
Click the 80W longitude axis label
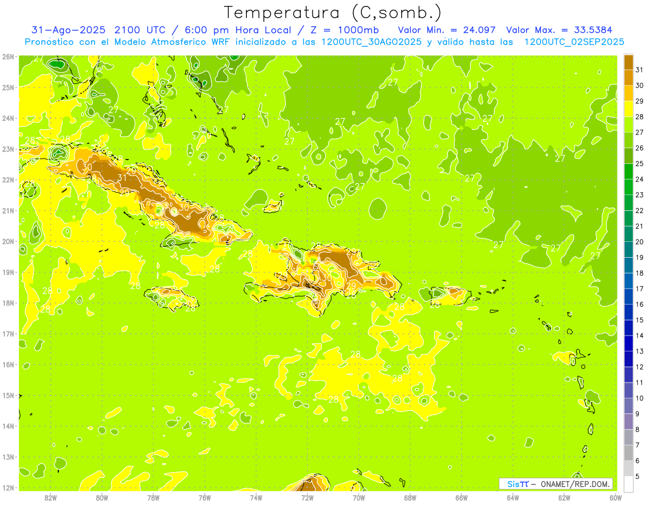tap(102, 497)
